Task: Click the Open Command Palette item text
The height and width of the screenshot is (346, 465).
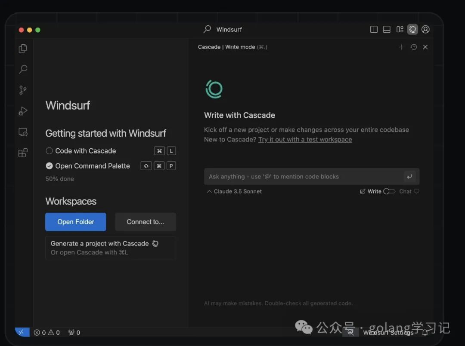Action: (93, 166)
